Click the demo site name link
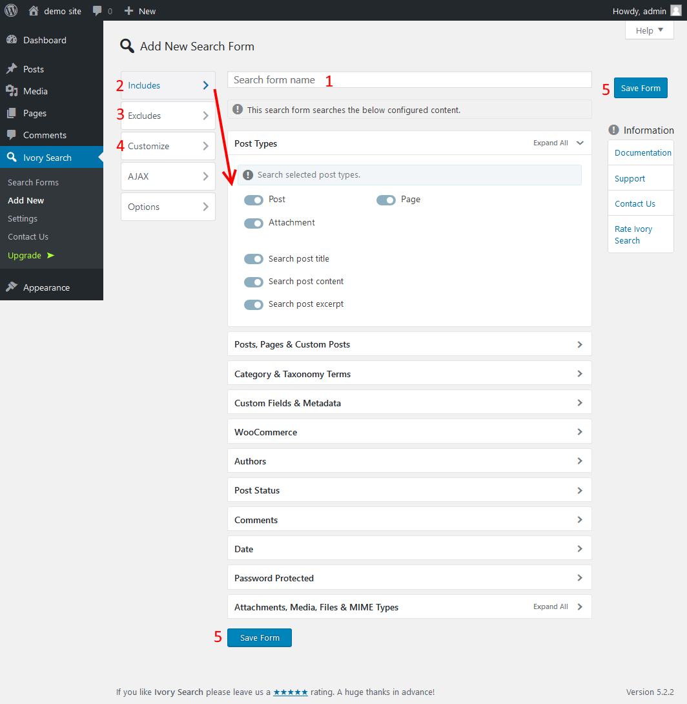The width and height of the screenshot is (687, 704). tap(63, 11)
